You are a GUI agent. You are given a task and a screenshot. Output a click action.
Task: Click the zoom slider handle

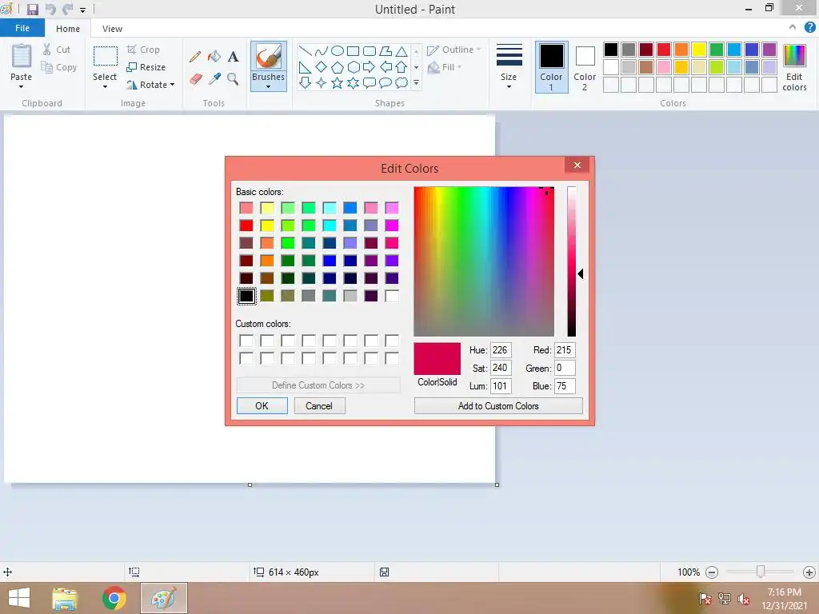coord(761,572)
